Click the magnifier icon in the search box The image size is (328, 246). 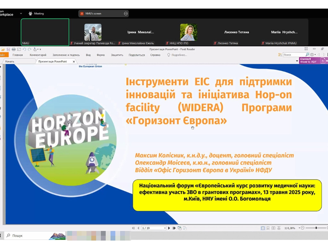click(x=307, y=54)
